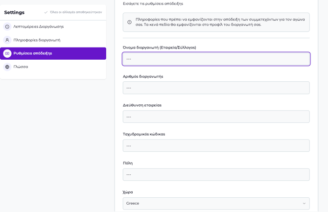Switch to the Γλώσσα settings page
The image size is (328, 212).
point(21,67)
